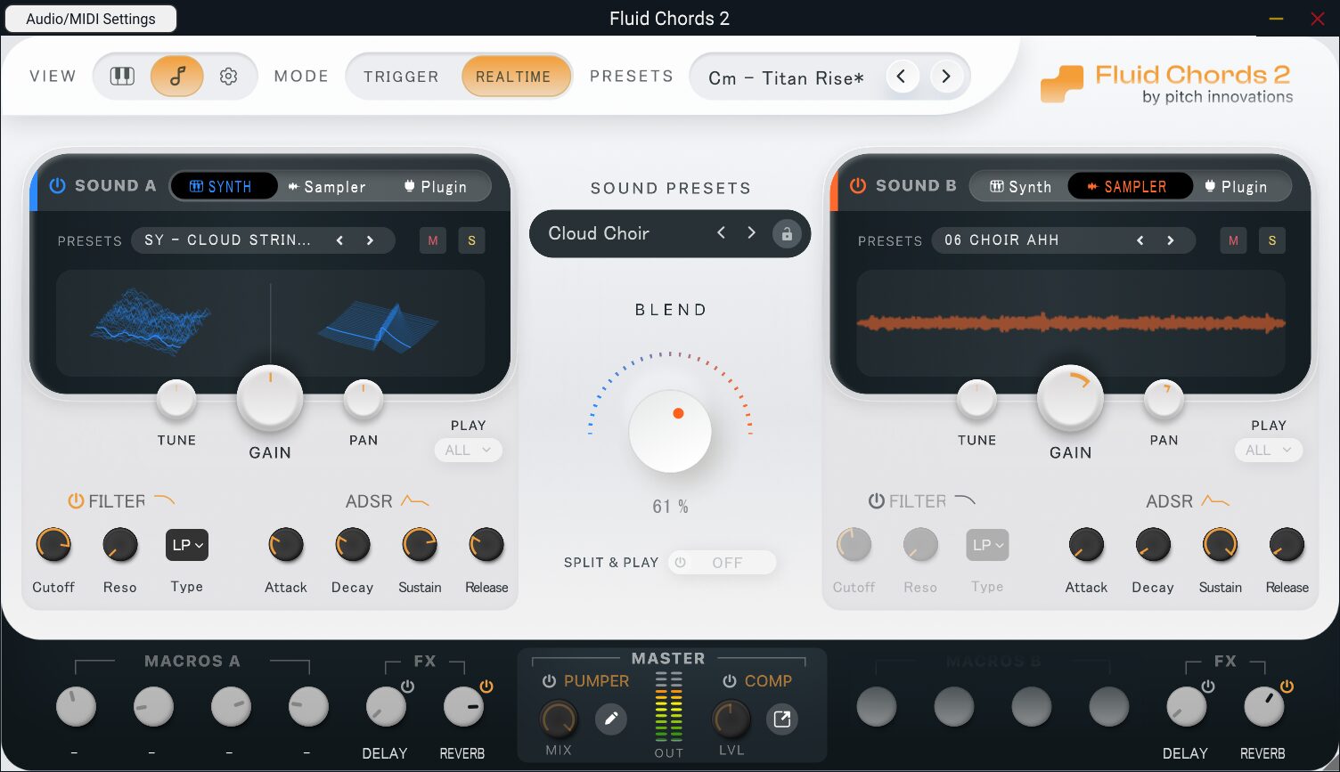Select Sound B Plugin tab
Viewport: 1340px width, 772px height.
(x=1236, y=187)
